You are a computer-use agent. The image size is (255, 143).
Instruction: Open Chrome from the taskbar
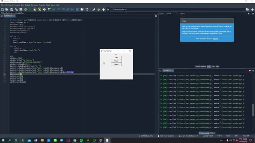[x=75, y=140]
